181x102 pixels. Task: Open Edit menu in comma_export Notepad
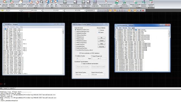point(120,28)
